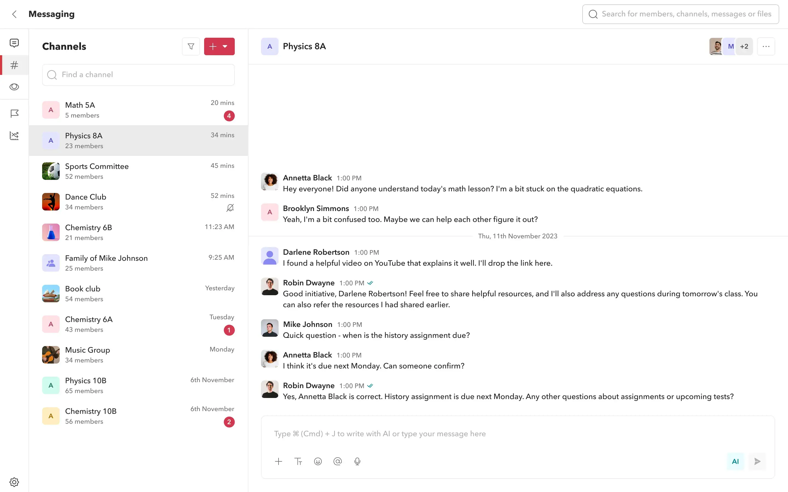Open the Physics 8A more options menu
This screenshot has height=492, width=788.
[x=766, y=46]
